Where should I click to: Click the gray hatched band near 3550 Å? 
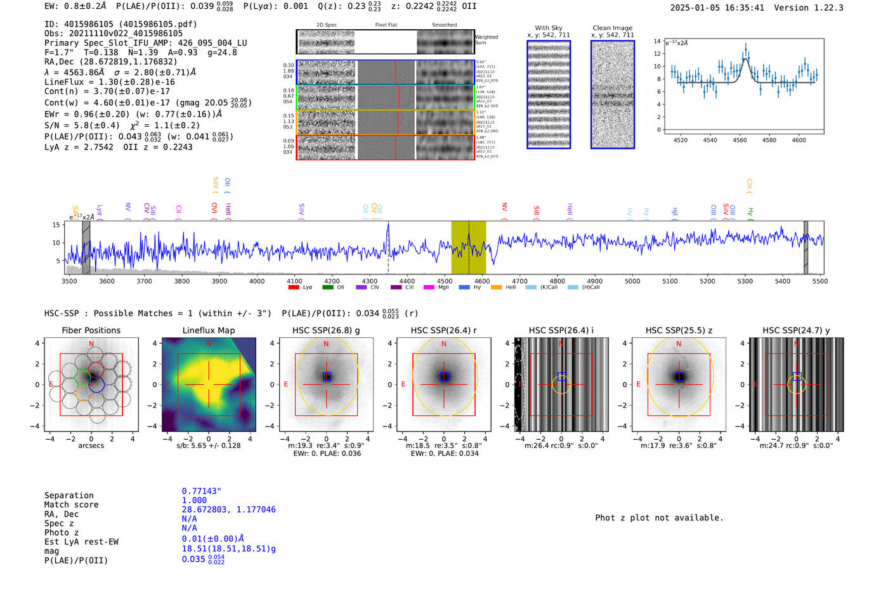click(x=86, y=247)
